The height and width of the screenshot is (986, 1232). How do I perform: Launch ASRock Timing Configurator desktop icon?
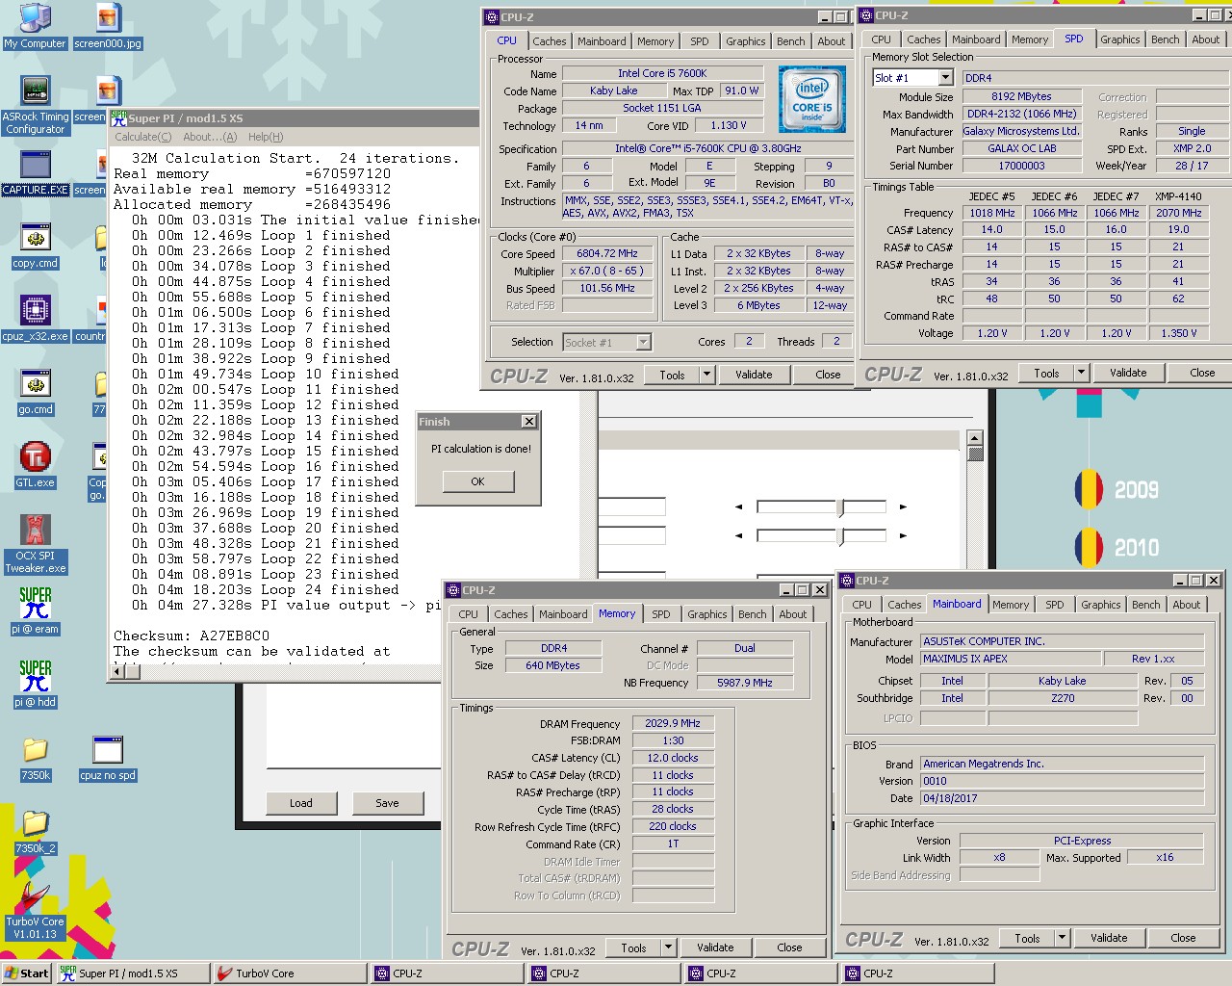pyautogui.click(x=36, y=106)
